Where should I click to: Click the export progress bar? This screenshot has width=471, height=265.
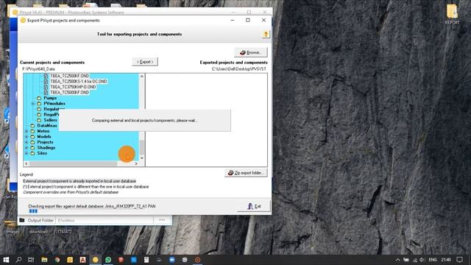coord(33,211)
